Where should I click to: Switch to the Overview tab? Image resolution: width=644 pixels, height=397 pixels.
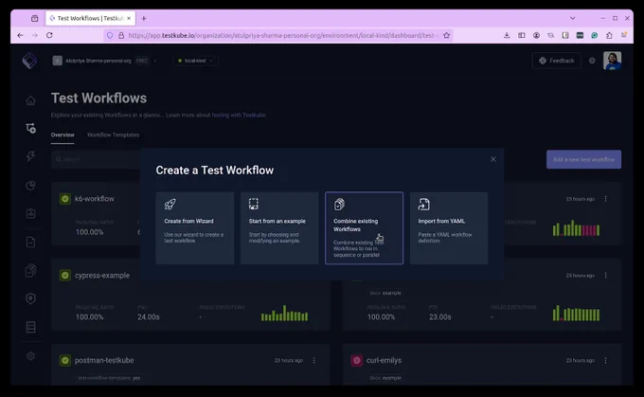point(63,135)
